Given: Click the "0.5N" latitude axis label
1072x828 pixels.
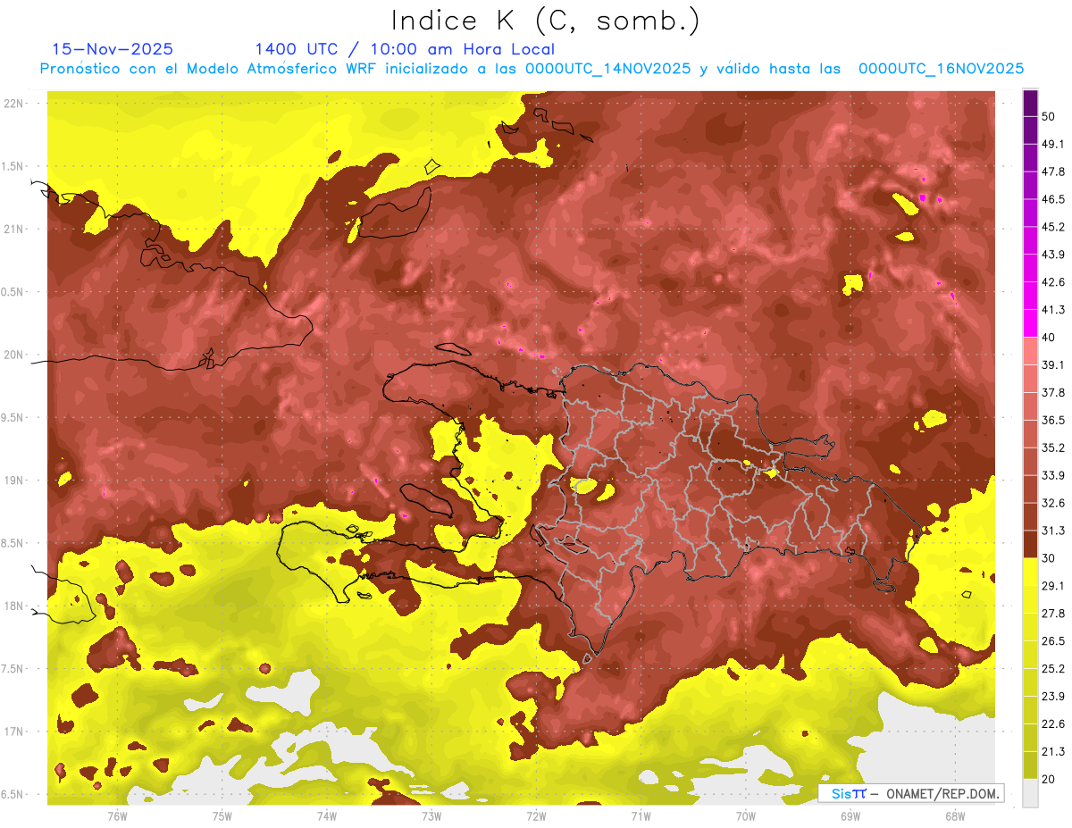Looking at the screenshot, I should tap(13, 292).
